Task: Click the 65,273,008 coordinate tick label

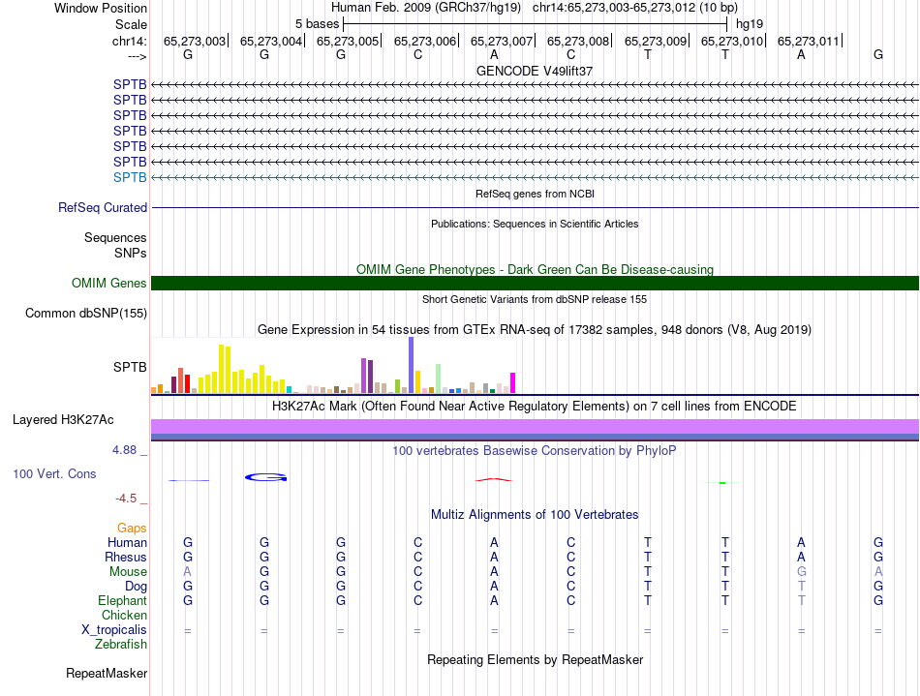Action: pos(578,41)
